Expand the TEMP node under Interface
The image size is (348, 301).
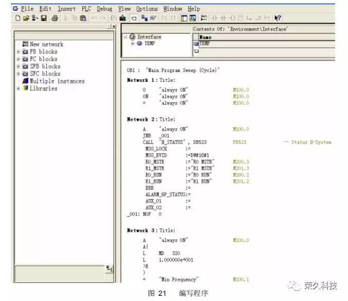click(132, 44)
